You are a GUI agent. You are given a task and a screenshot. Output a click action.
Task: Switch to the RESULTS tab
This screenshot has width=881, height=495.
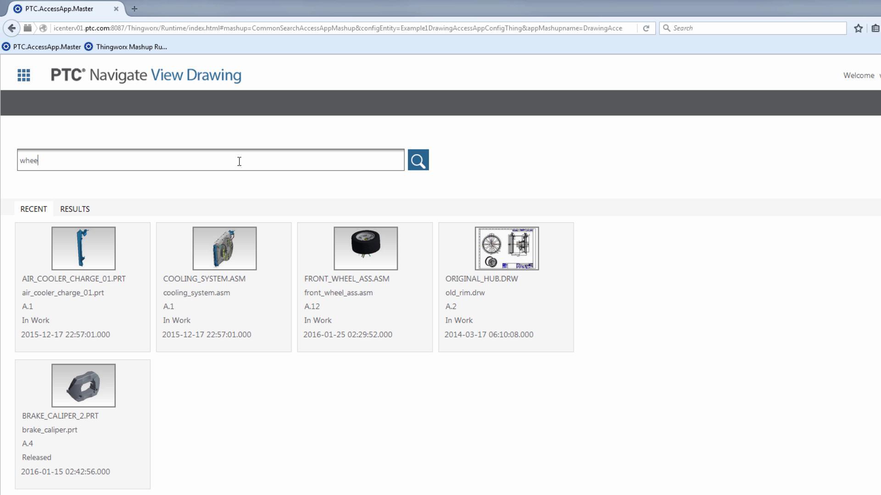coord(75,209)
